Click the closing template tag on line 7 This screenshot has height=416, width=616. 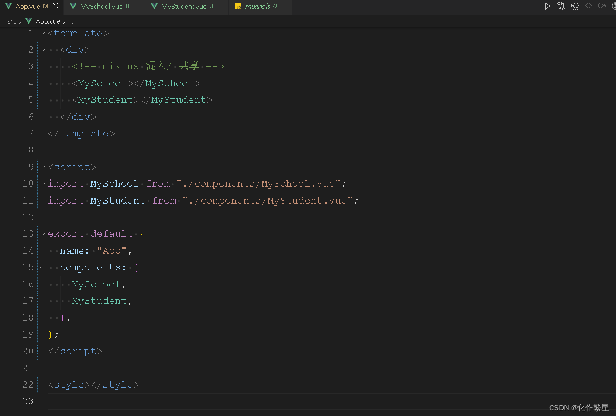tap(81, 133)
